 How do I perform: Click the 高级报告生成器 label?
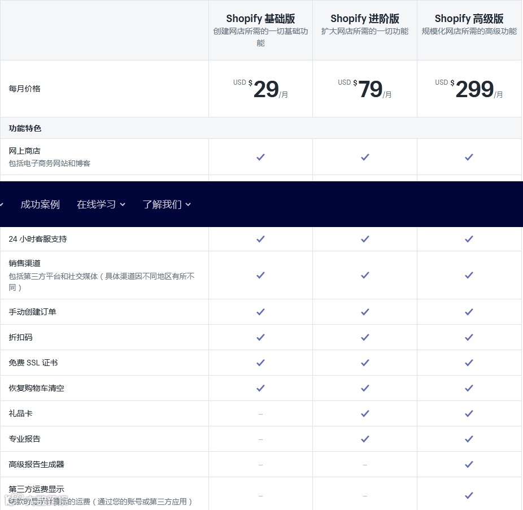[37, 464]
